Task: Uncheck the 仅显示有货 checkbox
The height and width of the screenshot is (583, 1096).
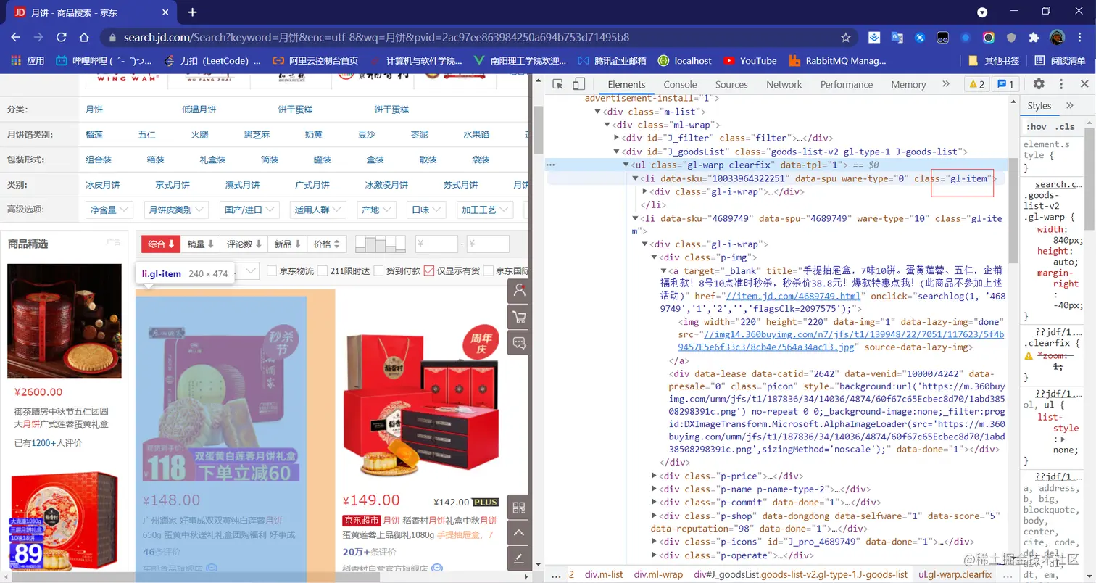Action: point(429,270)
